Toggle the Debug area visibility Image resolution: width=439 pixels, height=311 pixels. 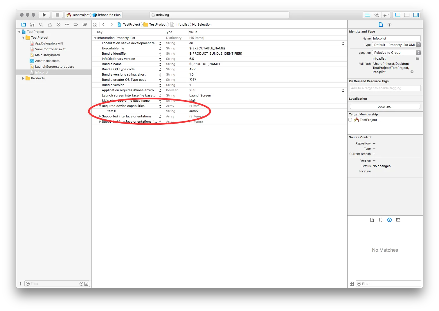(407, 15)
